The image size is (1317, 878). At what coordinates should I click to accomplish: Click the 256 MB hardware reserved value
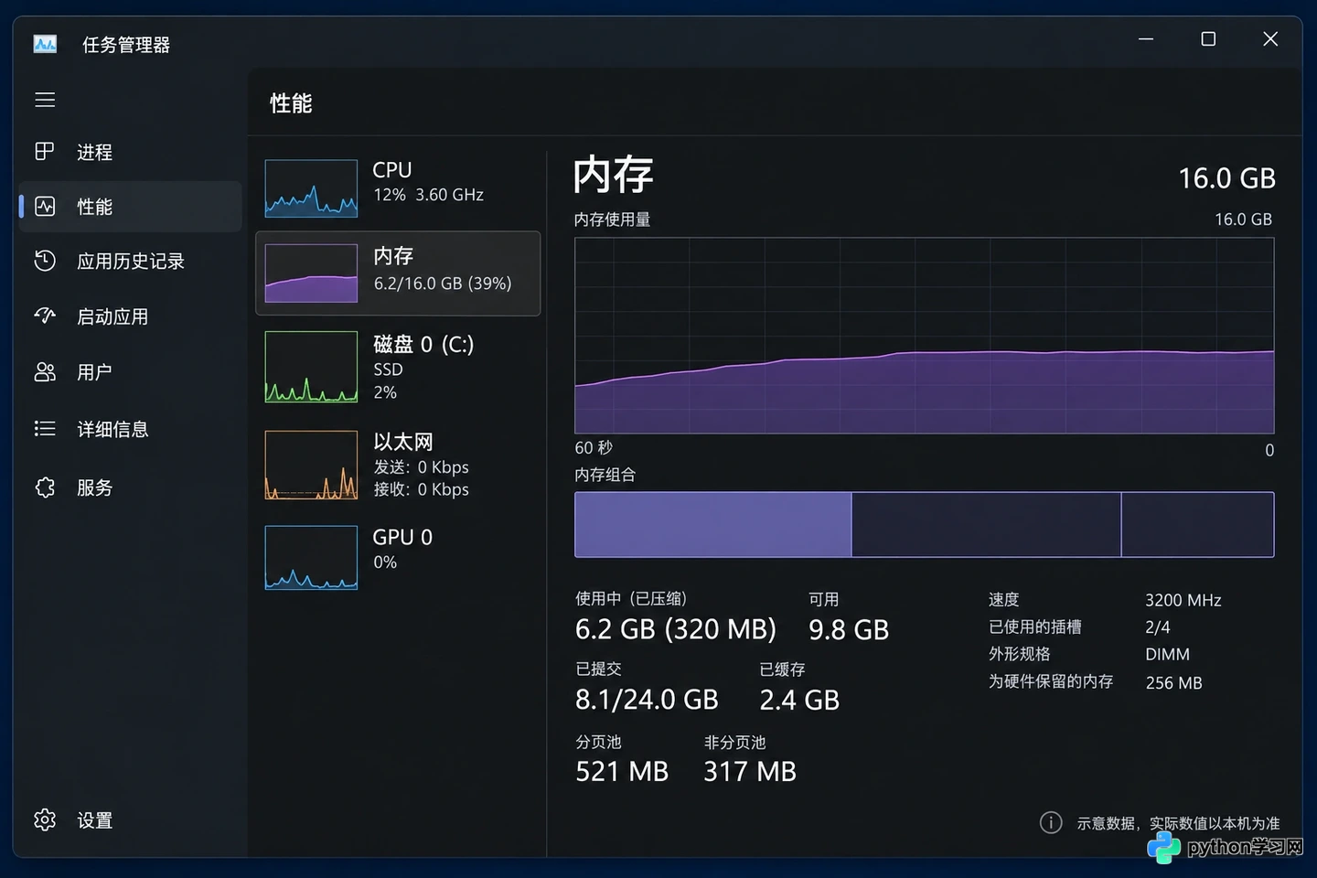1174,683
